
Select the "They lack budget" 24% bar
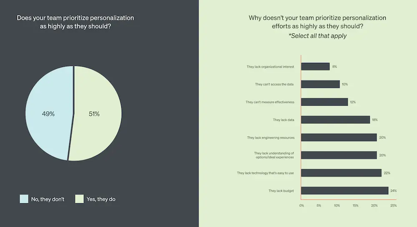344,190
